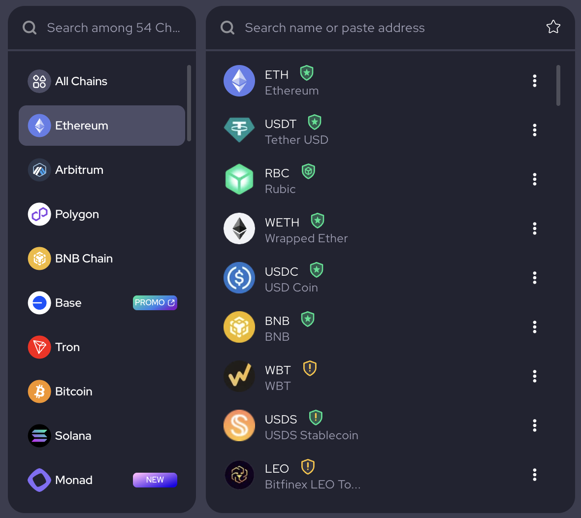Click the All Chains option
The height and width of the screenshot is (518, 581).
pyautogui.click(x=81, y=81)
